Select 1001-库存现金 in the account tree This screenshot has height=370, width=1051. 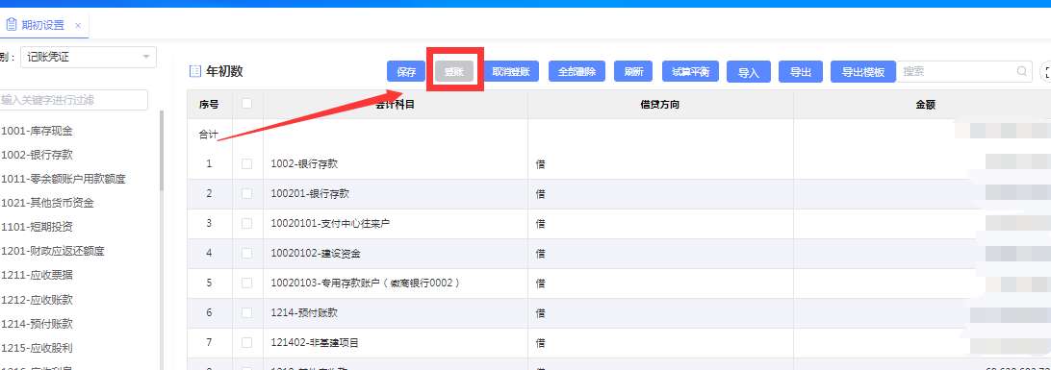[37, 131]
